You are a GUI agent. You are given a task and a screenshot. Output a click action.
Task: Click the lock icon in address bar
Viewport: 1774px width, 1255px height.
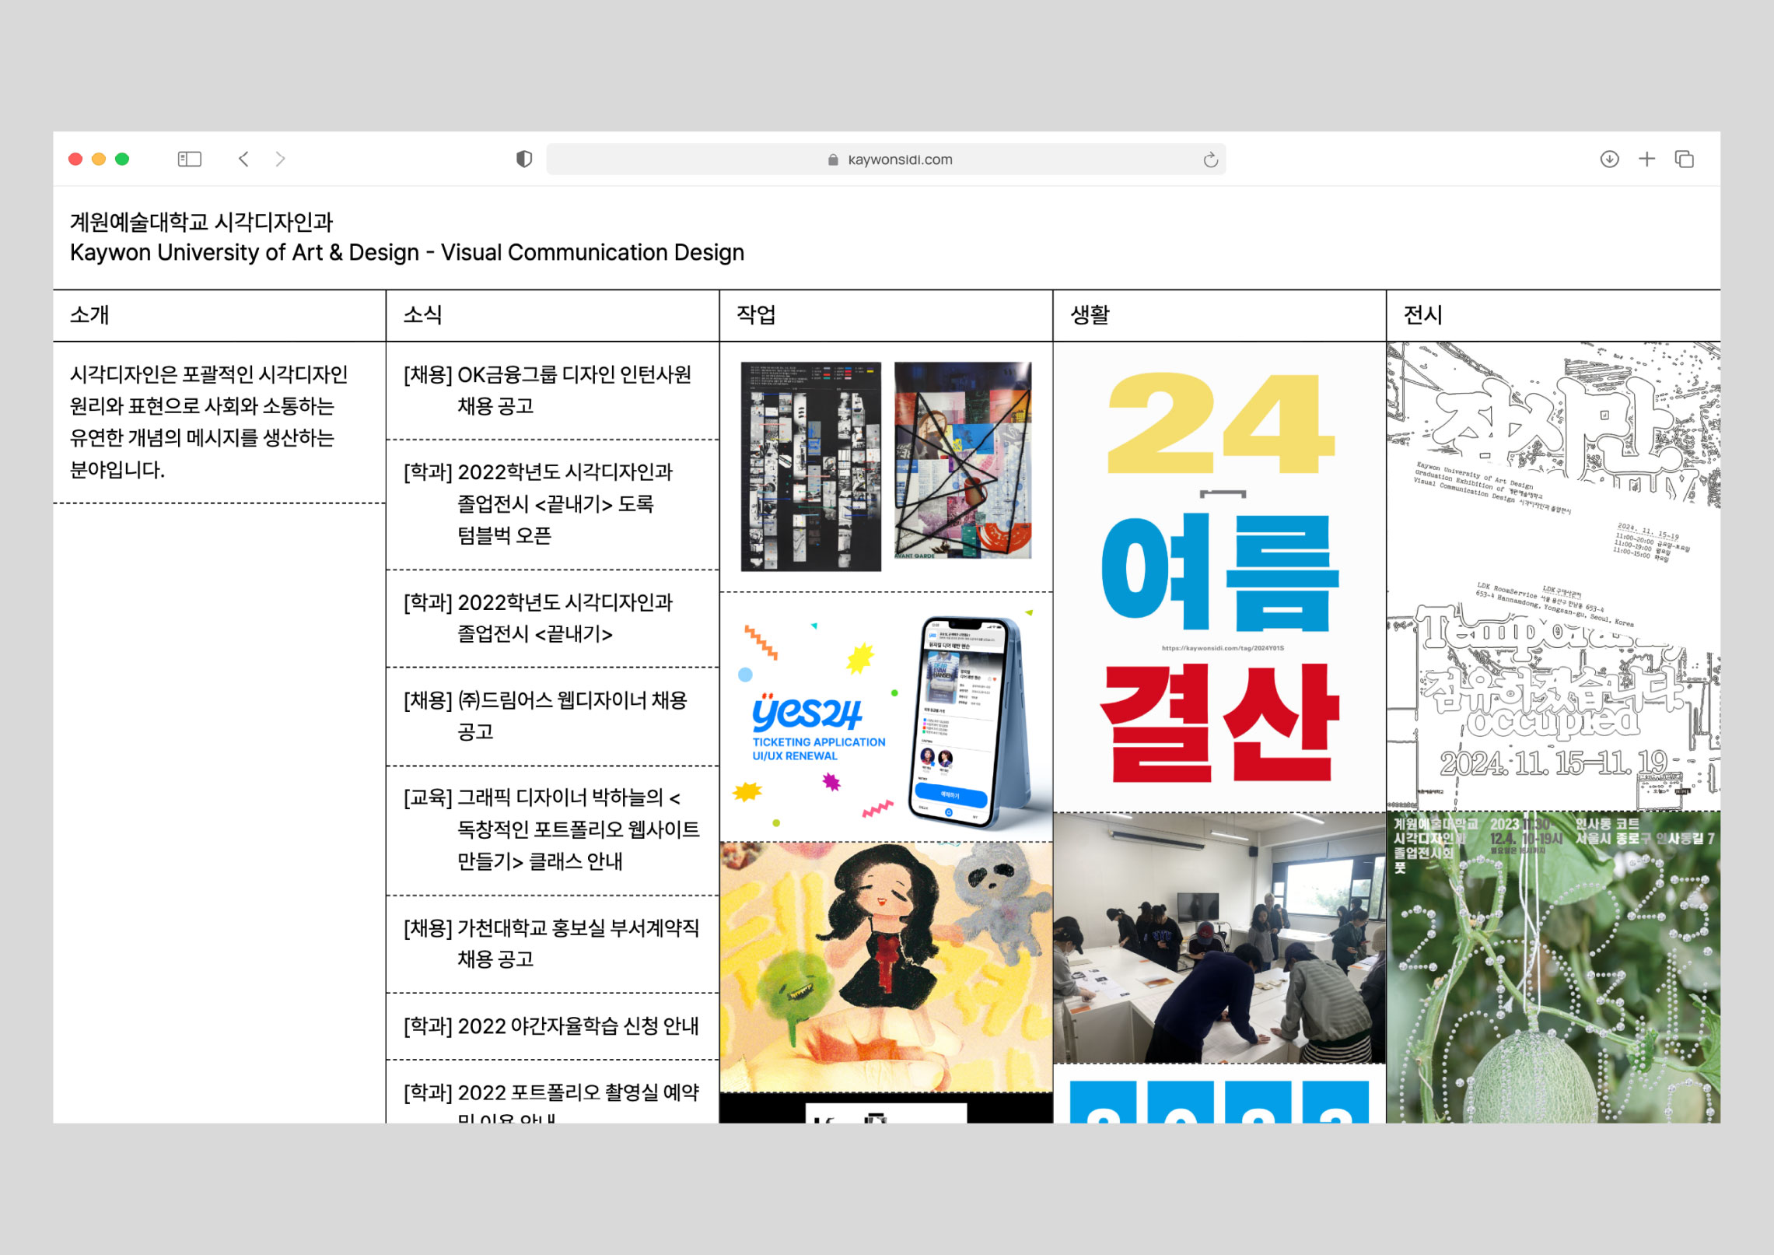pos(833,160)
